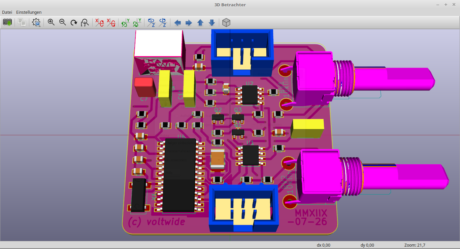Open the Datei menu
460x249 pixels.
(x=7, y=12)
